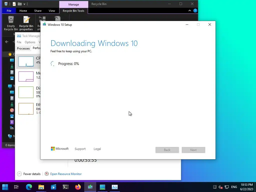The image size is (256, 192).
Task: Select the Recycle Bin Tools tab
Action: coord(73,11)
